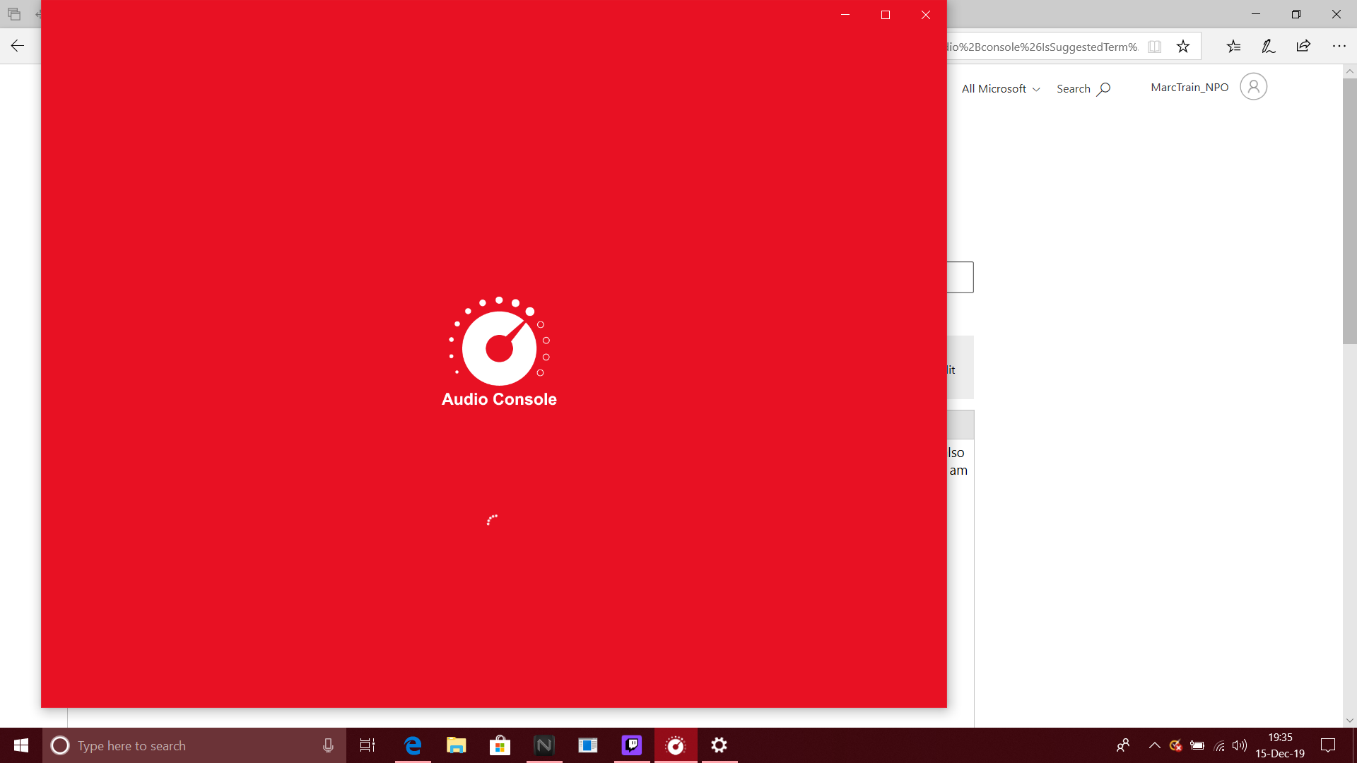Show set-aside tabs in Edge

point(14,13)
